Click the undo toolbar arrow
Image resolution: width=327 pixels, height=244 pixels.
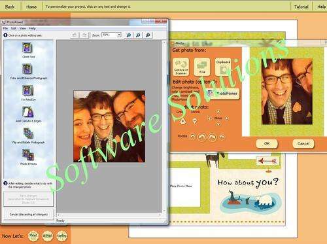[75, 35]
